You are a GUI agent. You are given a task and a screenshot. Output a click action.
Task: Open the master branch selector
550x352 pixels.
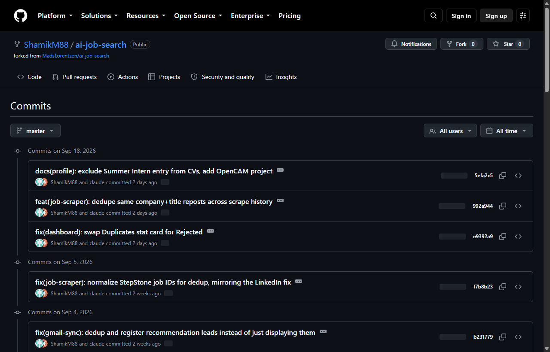[35, 131]
